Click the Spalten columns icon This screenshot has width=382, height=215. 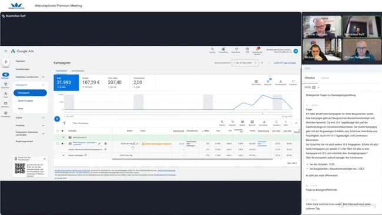pos(242,122)
